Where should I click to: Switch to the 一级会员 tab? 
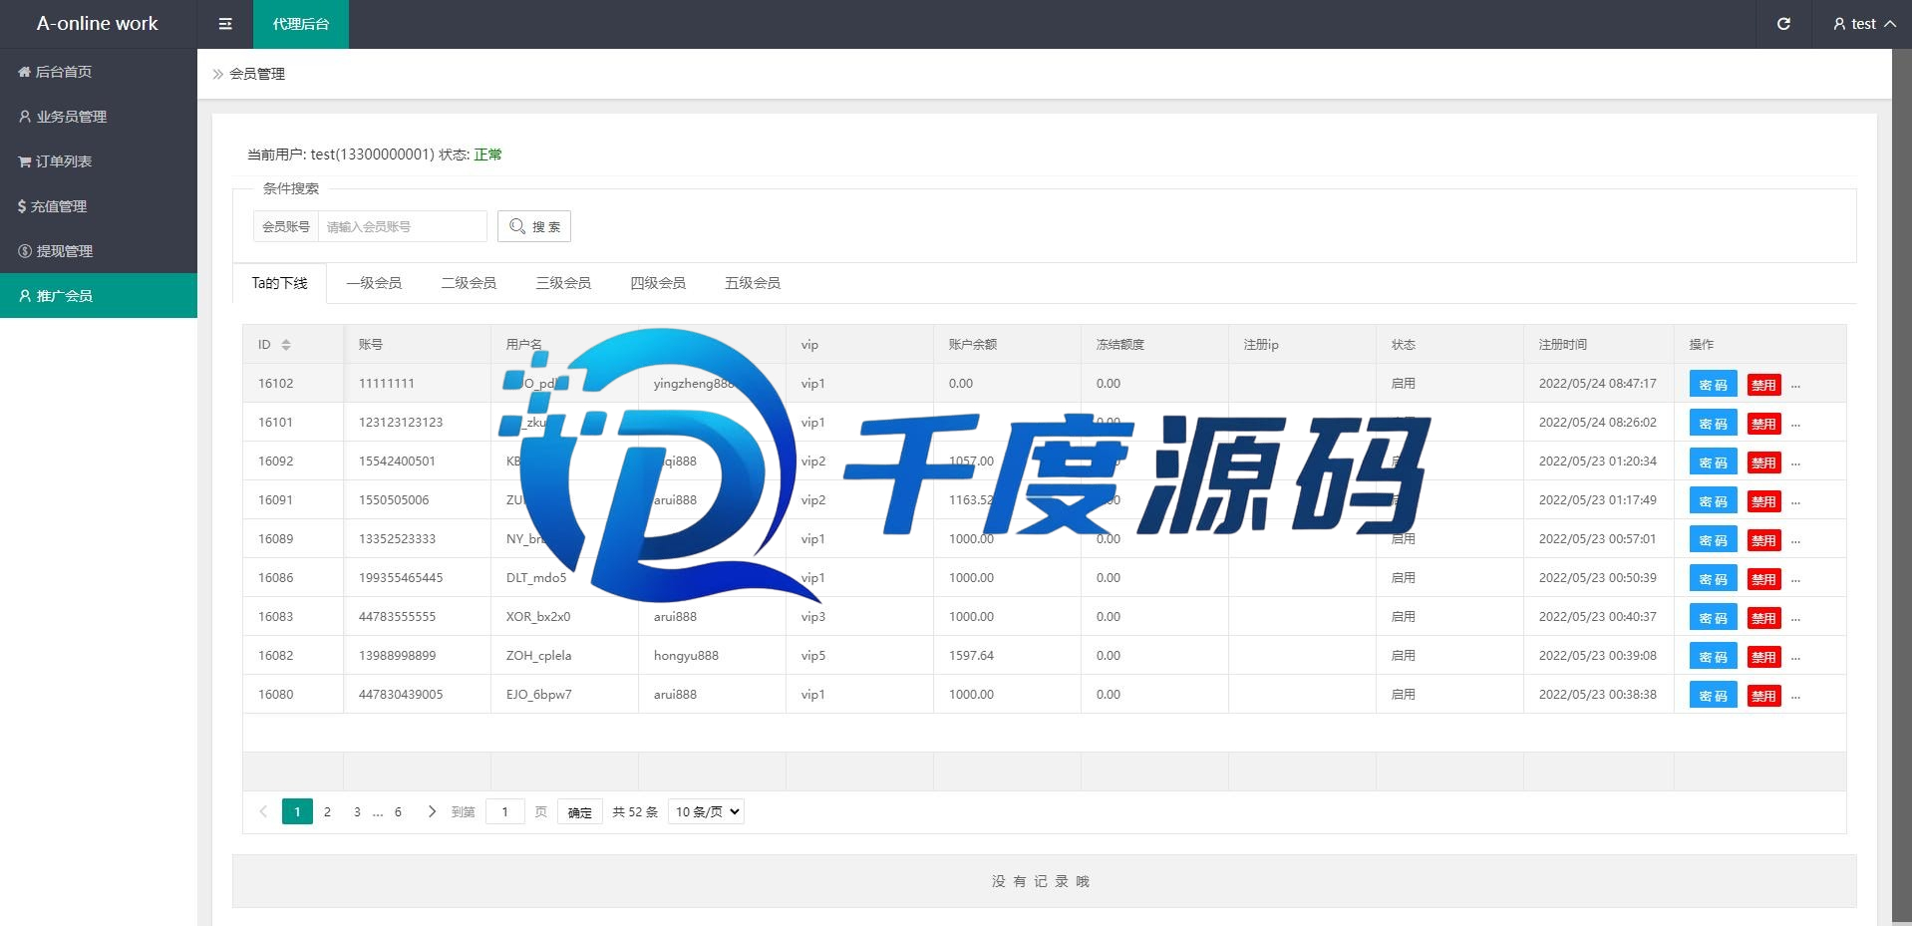click(x=374, y=283)
